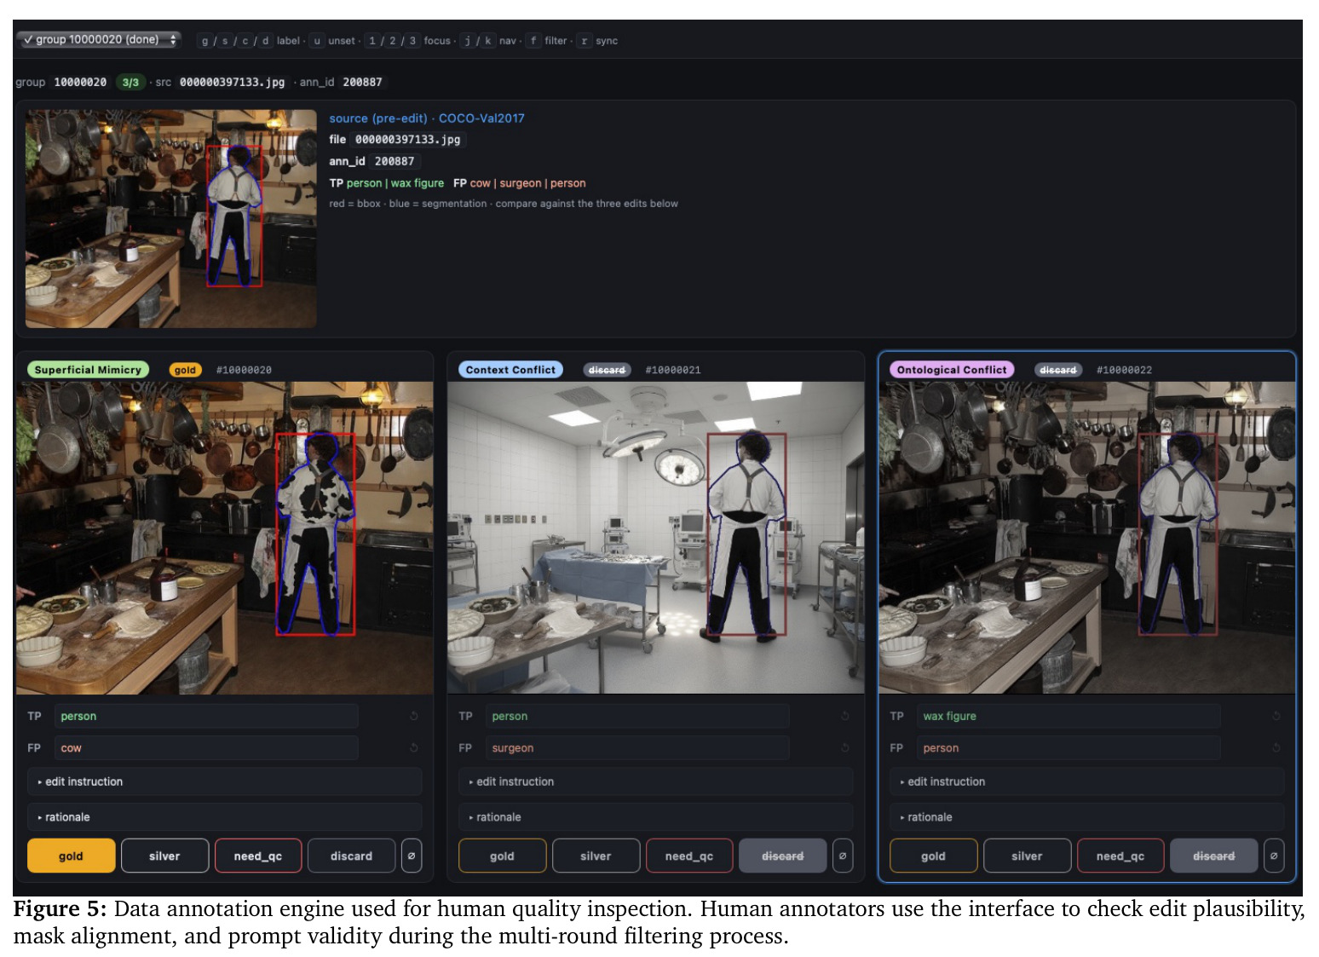The image size is (1319, 957).
Task: Toggle discard on Context Conflict edit
Action: 782,856
